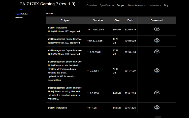
Task: Click the Download column header
Action: coord(157,20)
